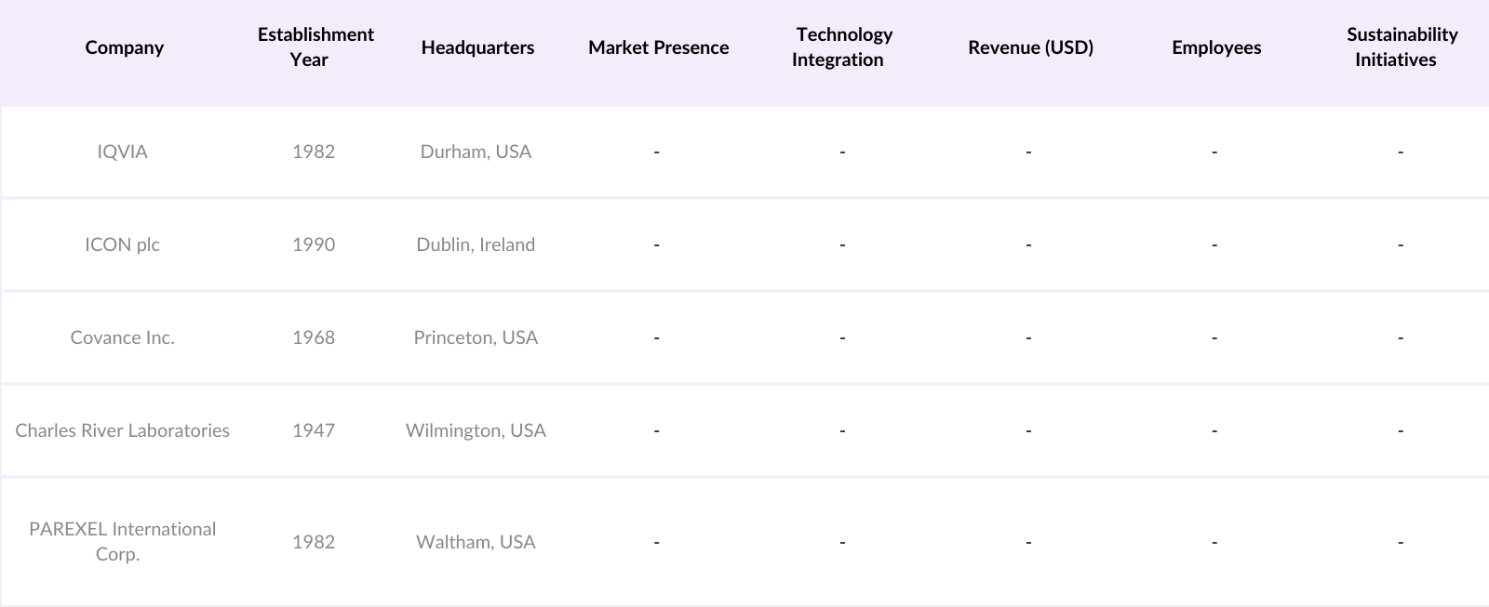Click the Waltham, USA cell

(x=476, y=542)
